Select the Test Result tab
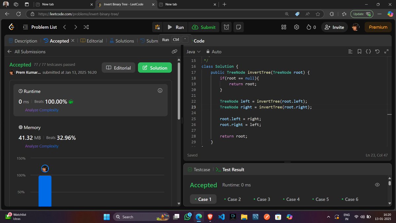This screenshot has height=223, width=396. 230,169
